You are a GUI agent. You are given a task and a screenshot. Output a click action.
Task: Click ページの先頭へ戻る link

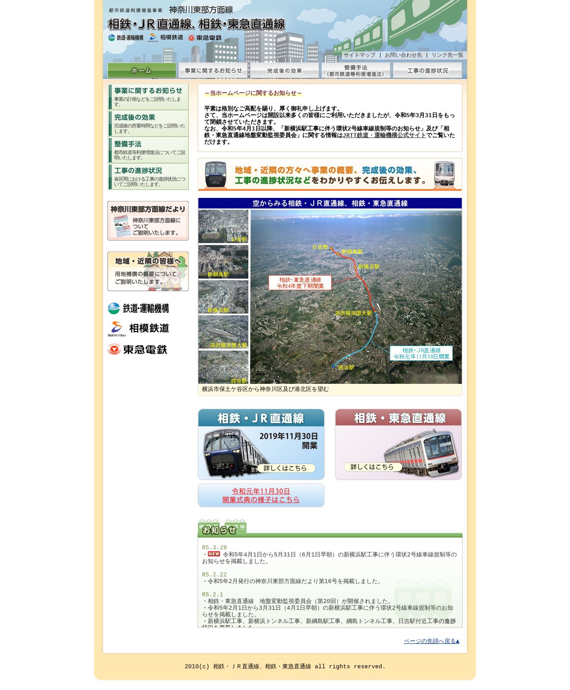point(431,641)
